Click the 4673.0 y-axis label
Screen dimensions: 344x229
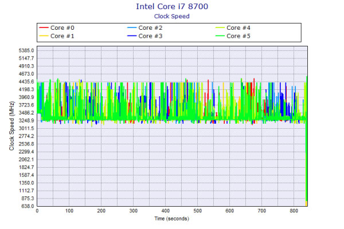point(26,74)
